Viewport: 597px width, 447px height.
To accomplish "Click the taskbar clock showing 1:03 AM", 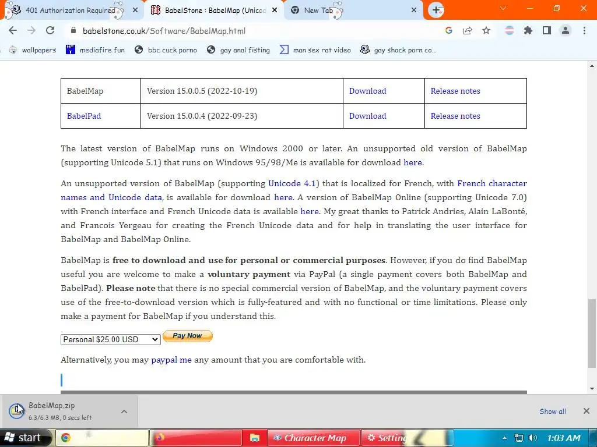I will point(564,438).
